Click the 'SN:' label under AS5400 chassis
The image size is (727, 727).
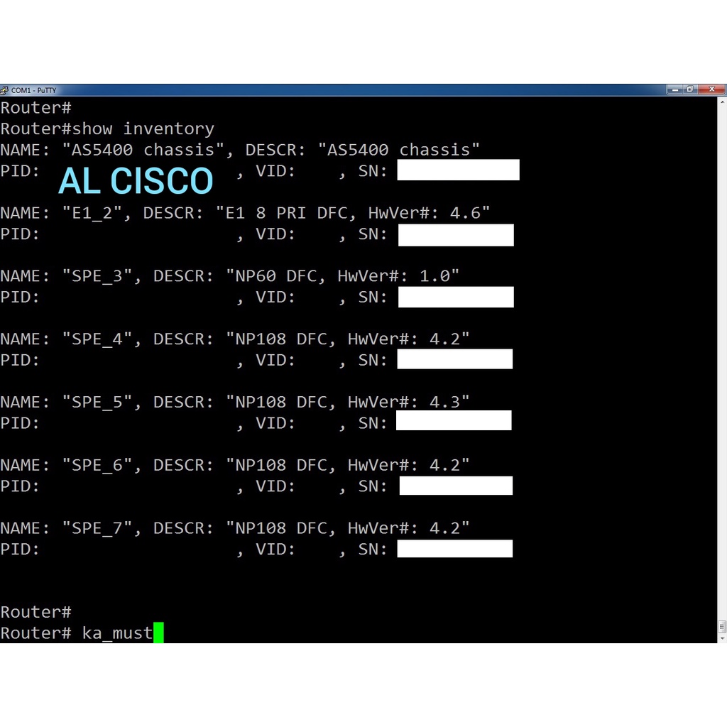[x=373, y=171]
